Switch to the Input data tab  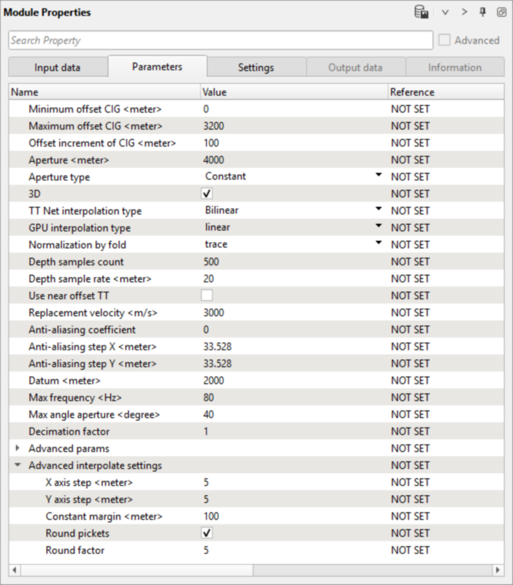(x=57, y=67)
